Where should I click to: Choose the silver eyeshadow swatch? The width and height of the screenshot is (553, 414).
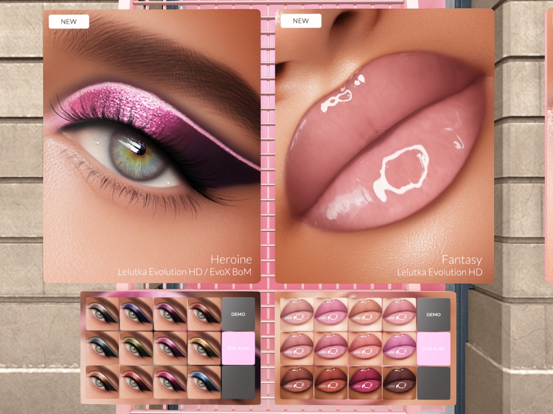(x=102, y=314)
